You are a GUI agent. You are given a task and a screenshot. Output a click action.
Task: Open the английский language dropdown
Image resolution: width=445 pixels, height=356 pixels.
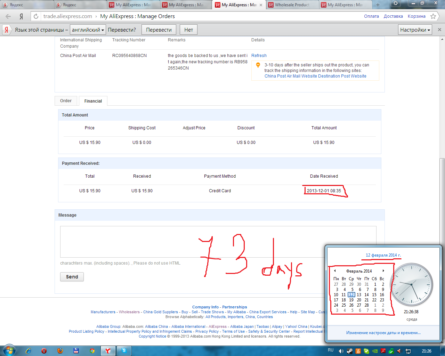[88, 30]
